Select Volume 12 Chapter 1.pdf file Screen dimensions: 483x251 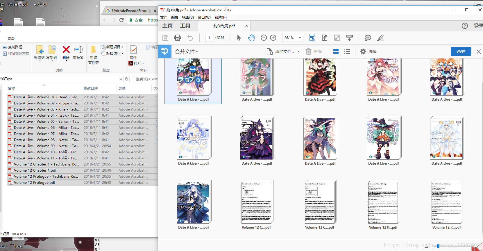[x=82, y=170]
